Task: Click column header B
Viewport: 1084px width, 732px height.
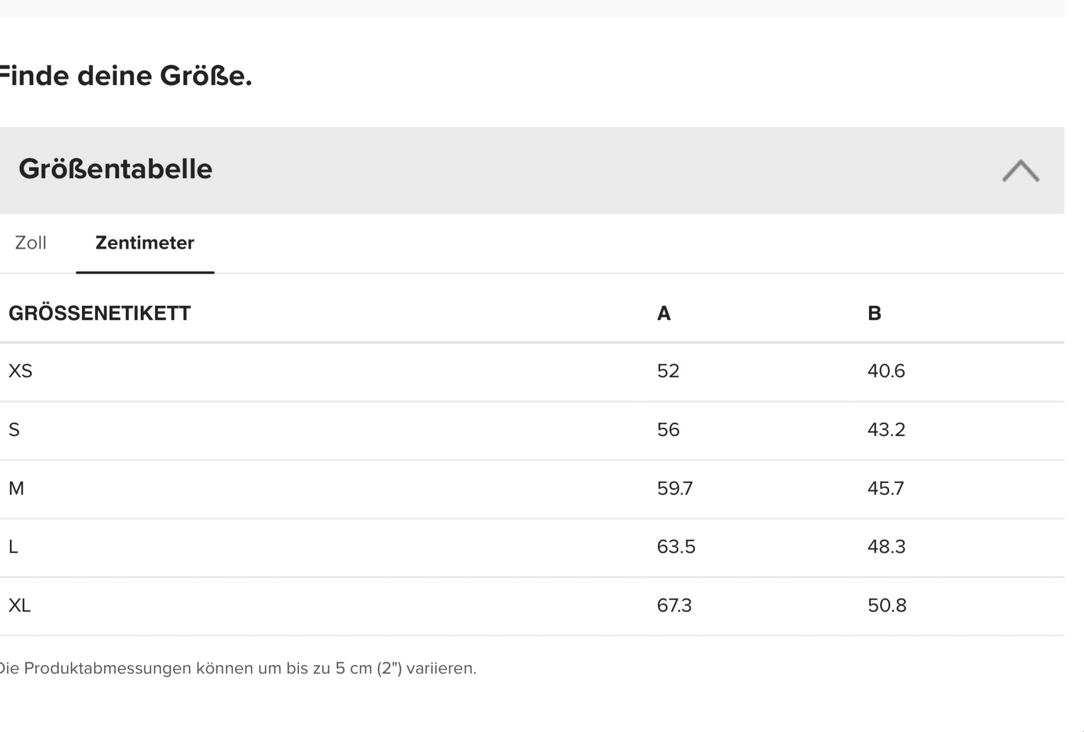Action: [875, 314]
